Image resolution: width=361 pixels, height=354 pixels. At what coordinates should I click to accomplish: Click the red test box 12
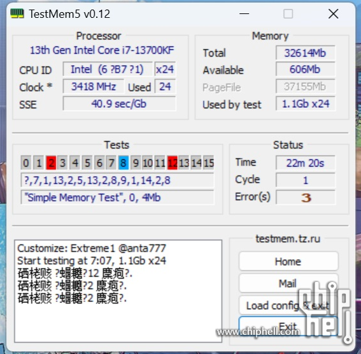[x=173, y=163]
